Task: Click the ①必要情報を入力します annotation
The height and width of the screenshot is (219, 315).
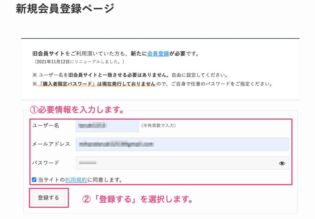Action: point(77,110)
